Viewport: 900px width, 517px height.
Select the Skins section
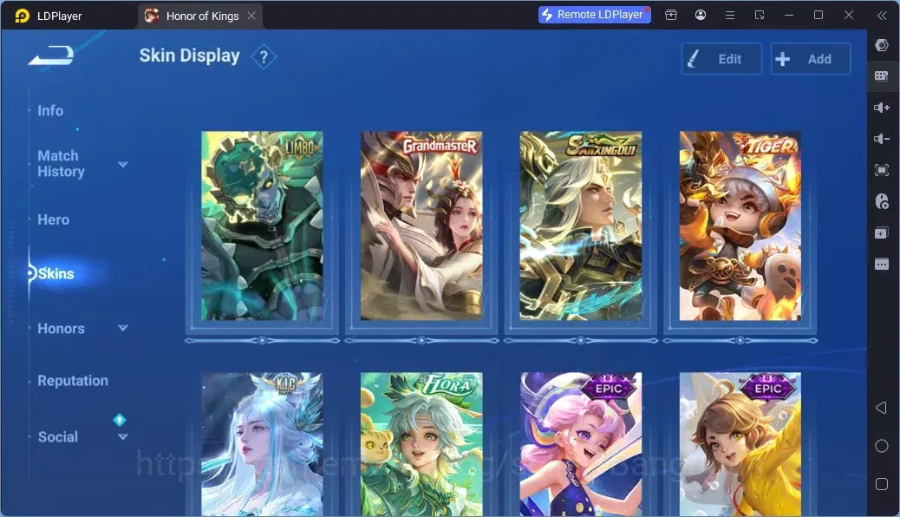pyautogui.click(x=55, y=273)
